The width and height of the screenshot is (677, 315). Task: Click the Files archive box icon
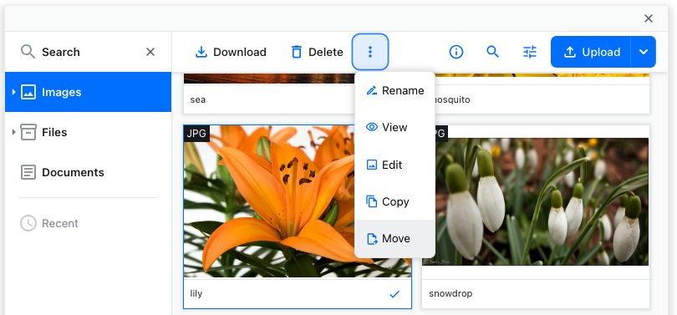tap(28, 132)
